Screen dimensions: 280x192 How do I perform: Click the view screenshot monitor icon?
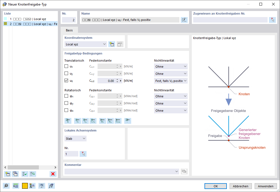coord(42,186)
